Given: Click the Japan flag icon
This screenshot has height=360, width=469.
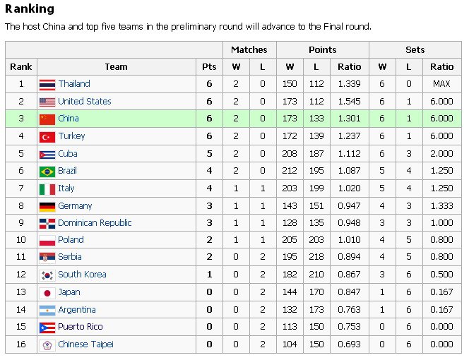Looking at the screenshot, I should (x=47, y=293).
